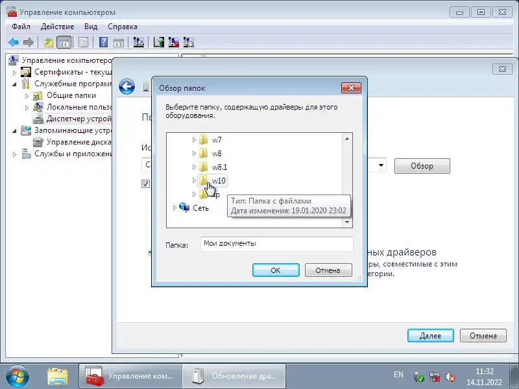Select the w8 folder icon
The height and width of the screenshot is (389, 519).
[203, 153]
